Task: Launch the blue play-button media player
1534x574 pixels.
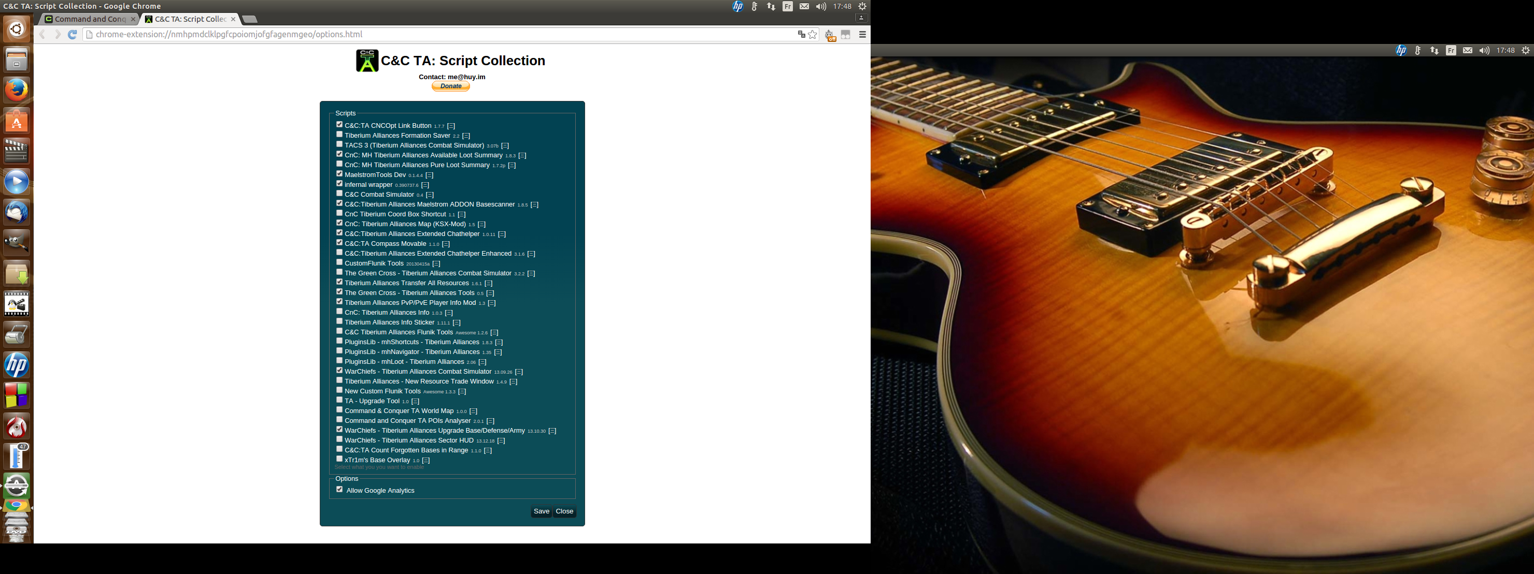Action: pyautogui.click(x=17, y=182)
